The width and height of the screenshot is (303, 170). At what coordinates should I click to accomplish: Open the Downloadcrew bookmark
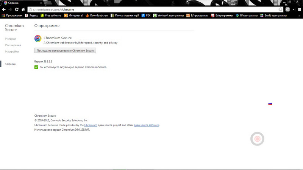[97, 15]
